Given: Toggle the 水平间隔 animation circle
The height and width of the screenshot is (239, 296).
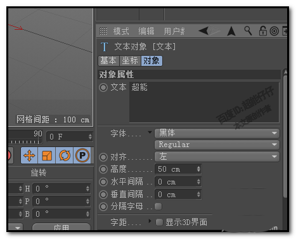Looking at the screenshot, I should [x=103, y=182].
